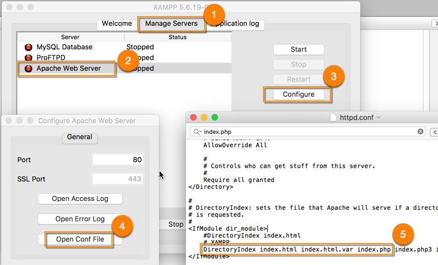Open the magnifier search options dropdown
Screen dimensions: 438x265
coord(198,132)
